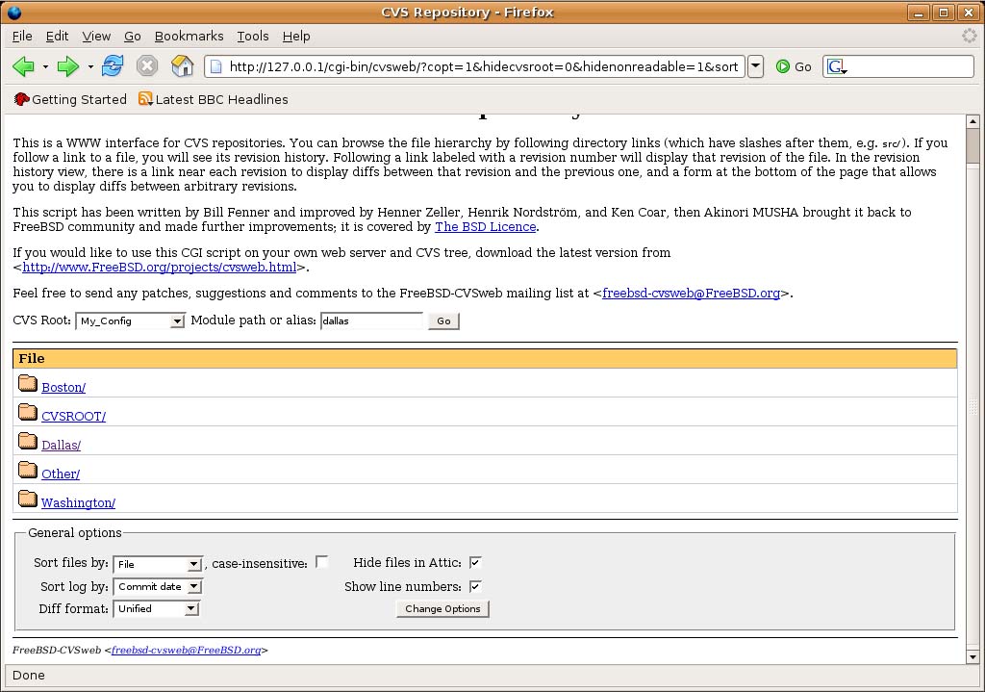Open the Back history dropdown arrow
The image size is (985, 692).
pyautogui.click(x=45, y=66)
